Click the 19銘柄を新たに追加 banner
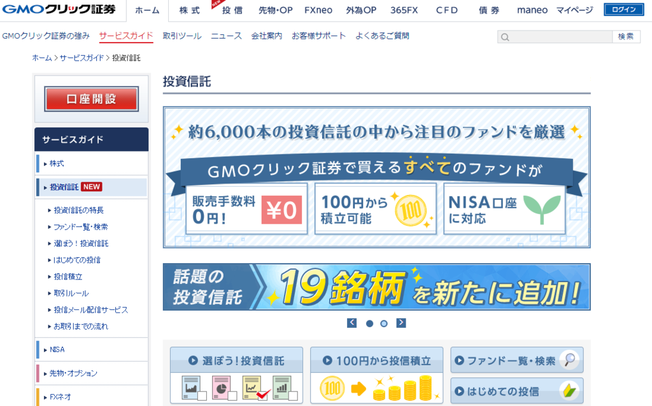This screenshot has width=652, height=406. (x=377, y=287)
